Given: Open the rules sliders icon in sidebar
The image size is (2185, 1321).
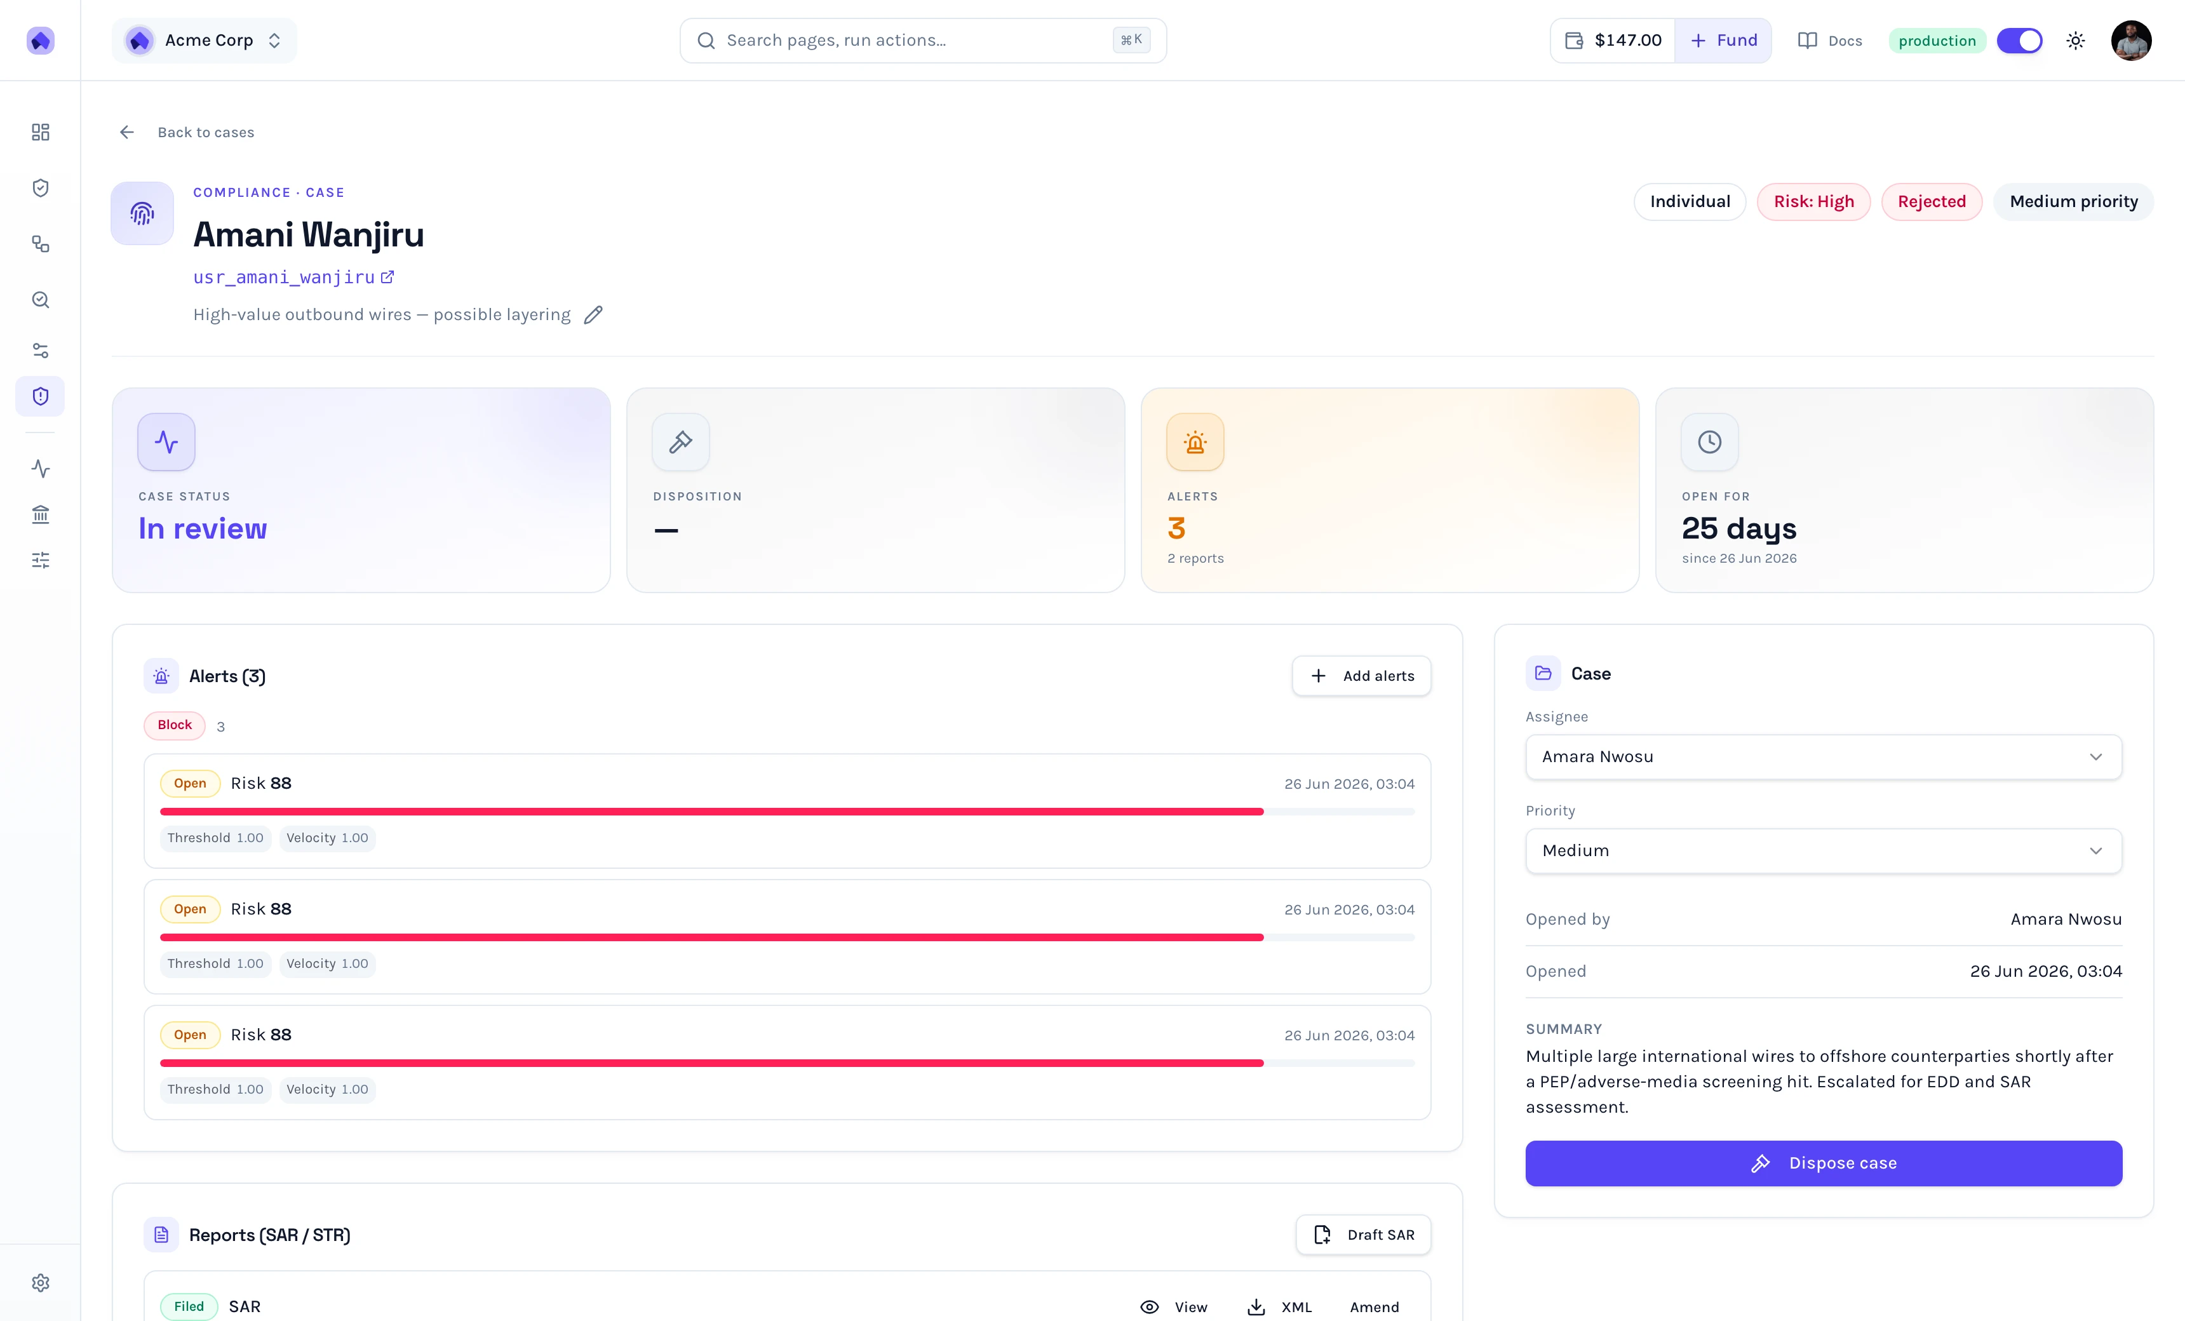Looking at the screenshot, I should tap(40, 350).
